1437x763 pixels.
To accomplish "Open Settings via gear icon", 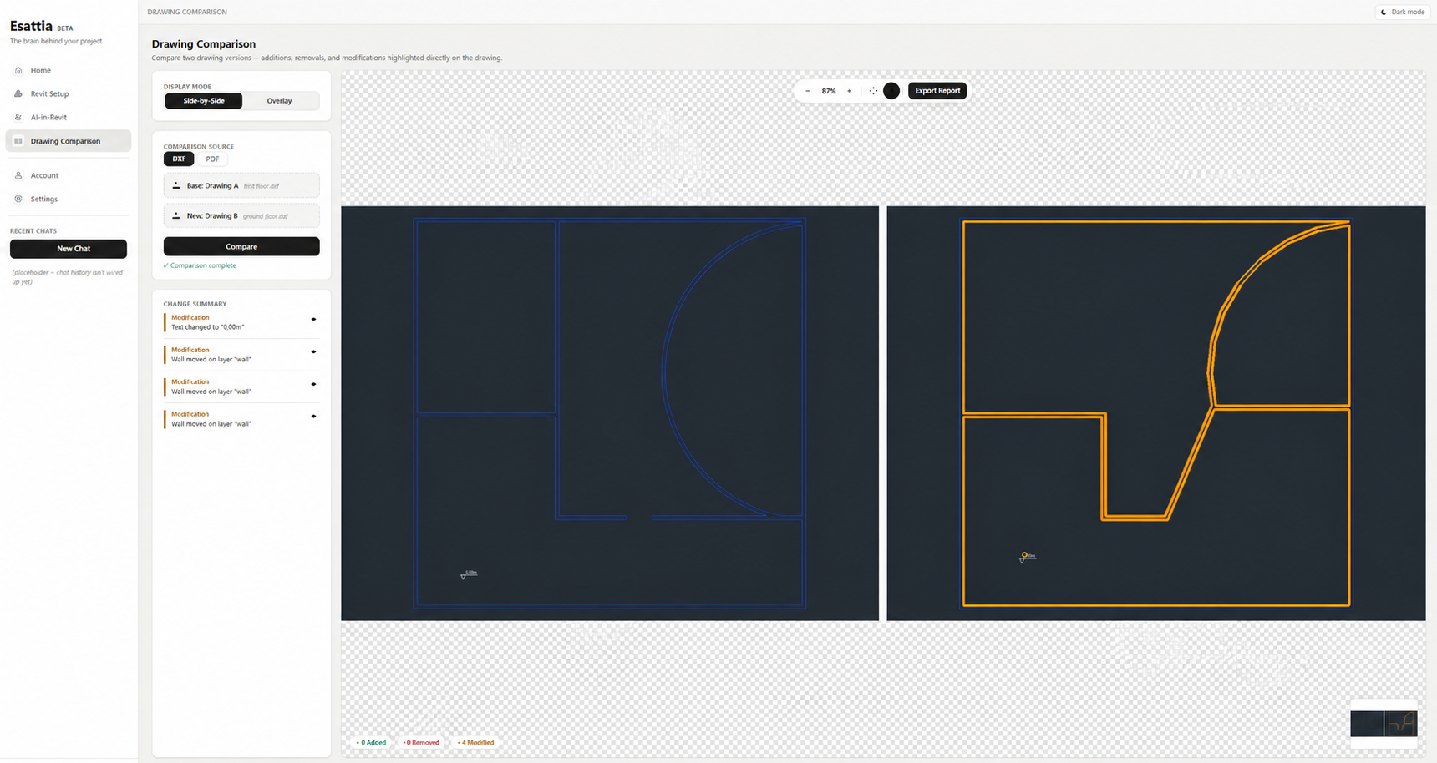I will (x=18, y=199).
